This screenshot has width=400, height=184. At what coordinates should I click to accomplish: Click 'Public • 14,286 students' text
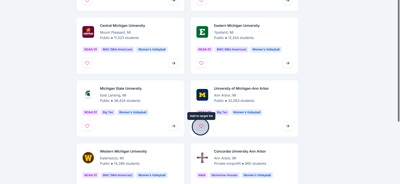(x=120, y=163)
